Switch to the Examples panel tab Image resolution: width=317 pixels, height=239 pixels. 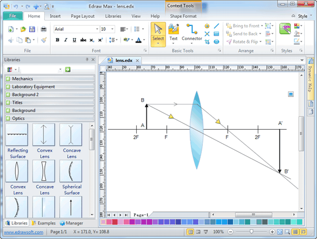[44, 223]
